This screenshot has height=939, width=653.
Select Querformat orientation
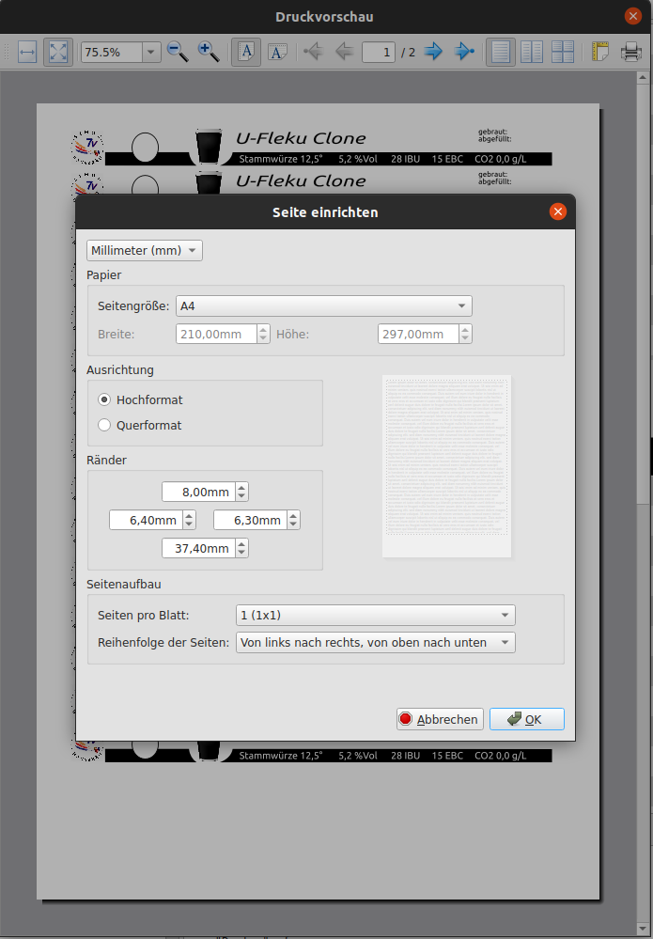click(x=105, y=425)
